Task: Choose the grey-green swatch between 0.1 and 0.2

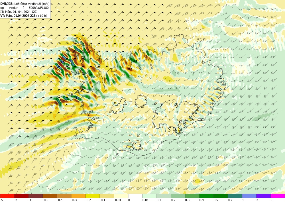Action: click(x=164, y=196)
